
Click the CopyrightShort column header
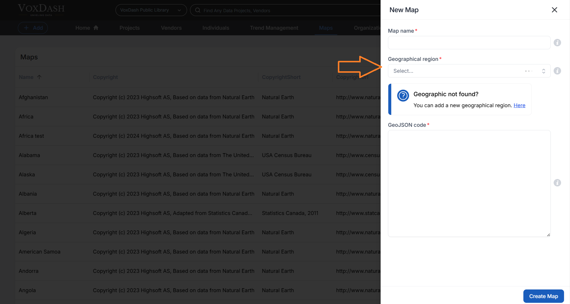[x=281, y=77]
